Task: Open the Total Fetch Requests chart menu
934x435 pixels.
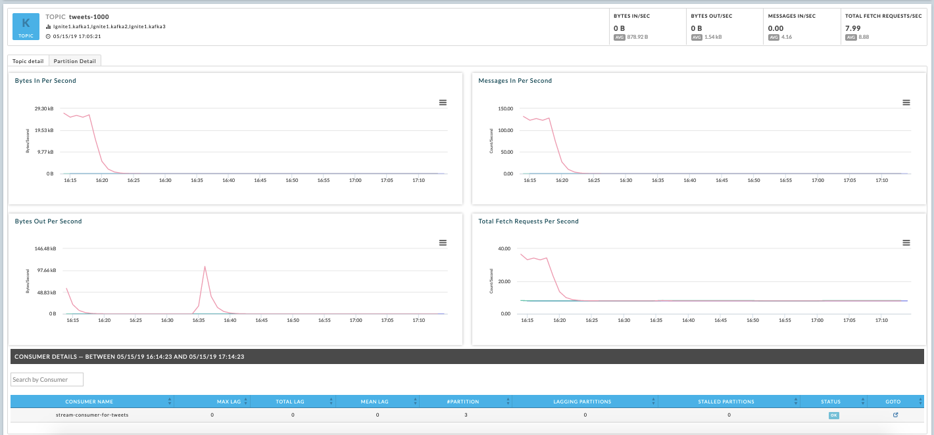Action: (x=906, y=242)
